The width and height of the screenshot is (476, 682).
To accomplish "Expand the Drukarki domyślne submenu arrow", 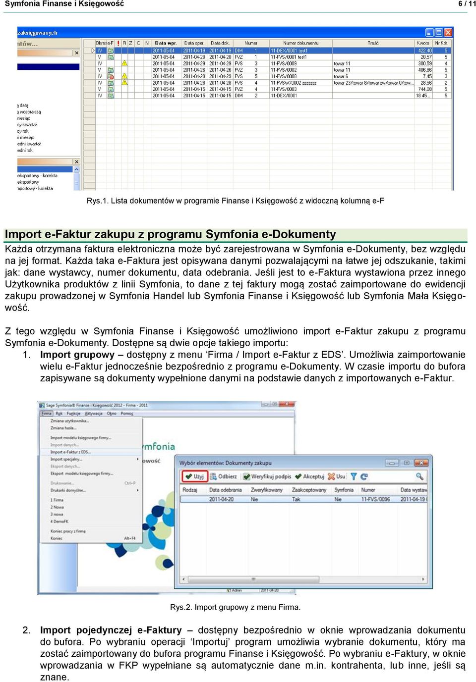I will pyautogui.click(x=137, y=490).
